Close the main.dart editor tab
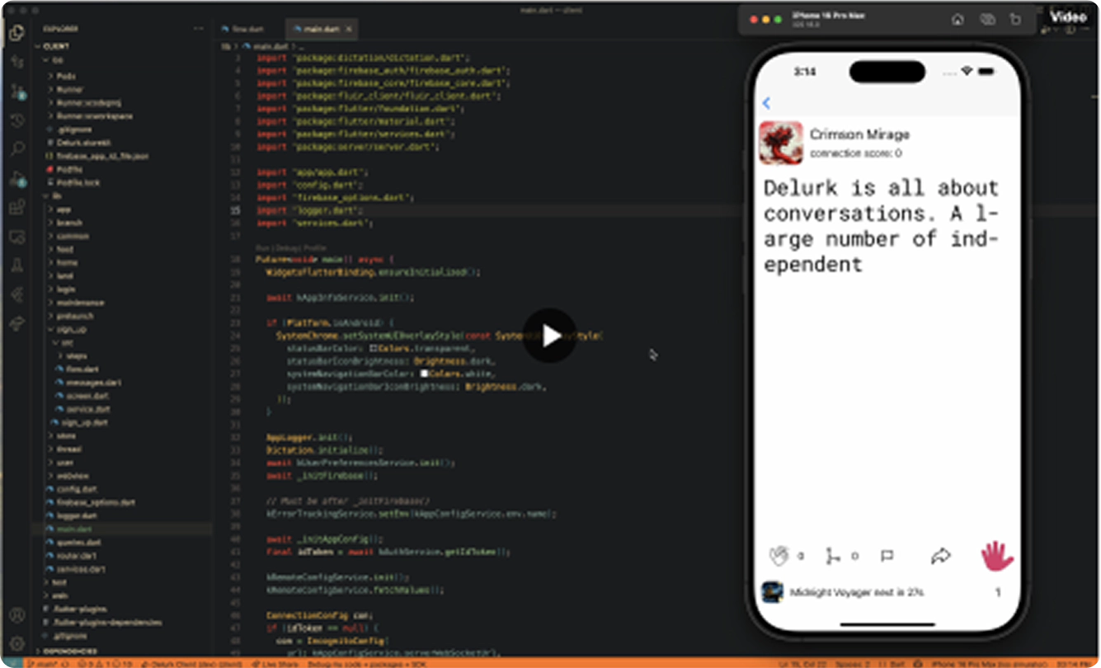 349,29
